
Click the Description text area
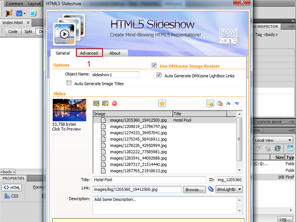point(164,206)
